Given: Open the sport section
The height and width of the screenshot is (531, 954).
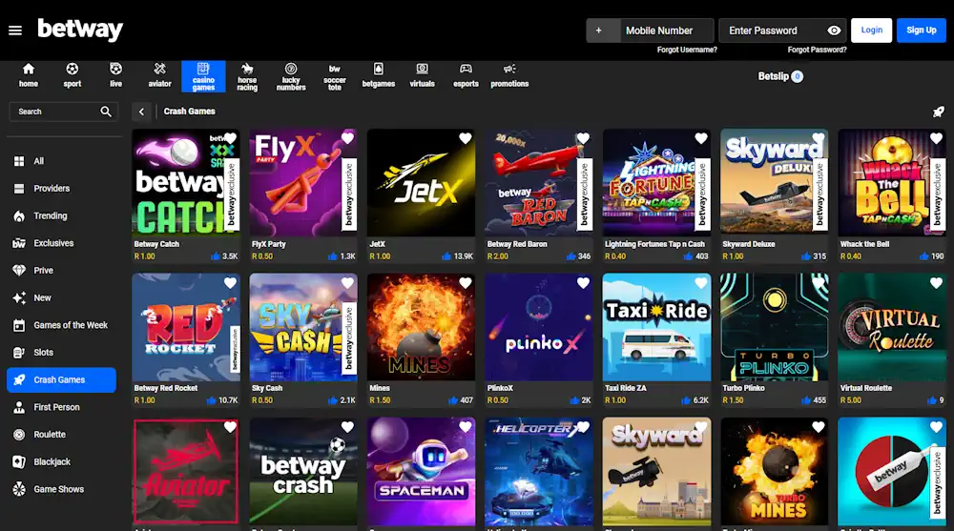Looking at the screenshot, I should pos(73,75).
